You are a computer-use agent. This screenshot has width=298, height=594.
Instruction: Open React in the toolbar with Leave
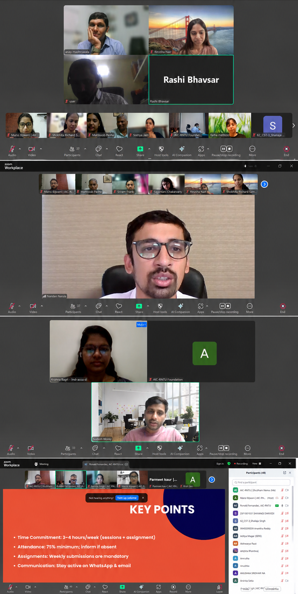pos(105,588)
